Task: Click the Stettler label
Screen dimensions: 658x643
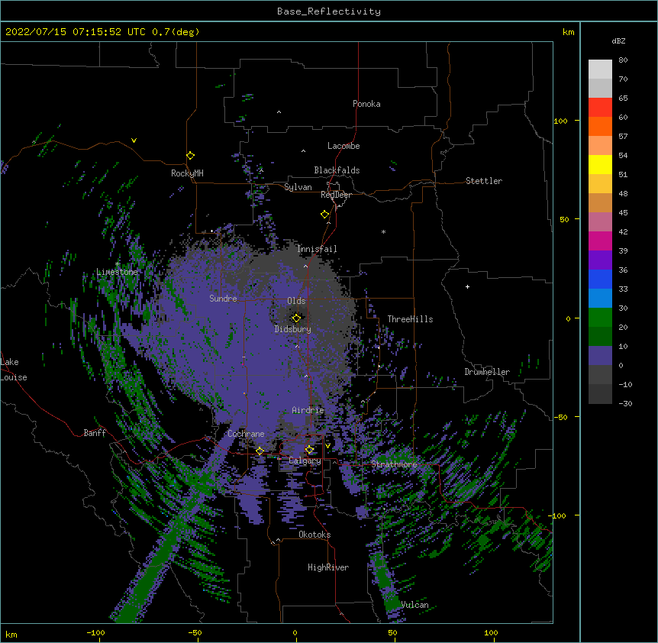Action: (484, 181)
